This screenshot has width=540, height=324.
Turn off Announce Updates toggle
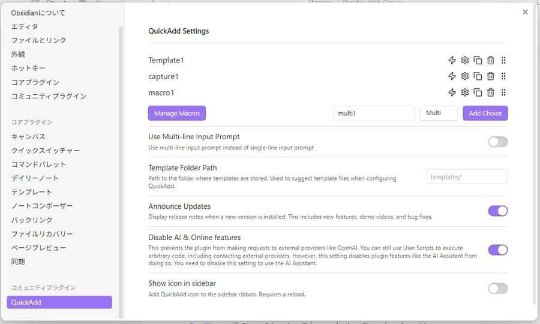click(x=497, y=211)
